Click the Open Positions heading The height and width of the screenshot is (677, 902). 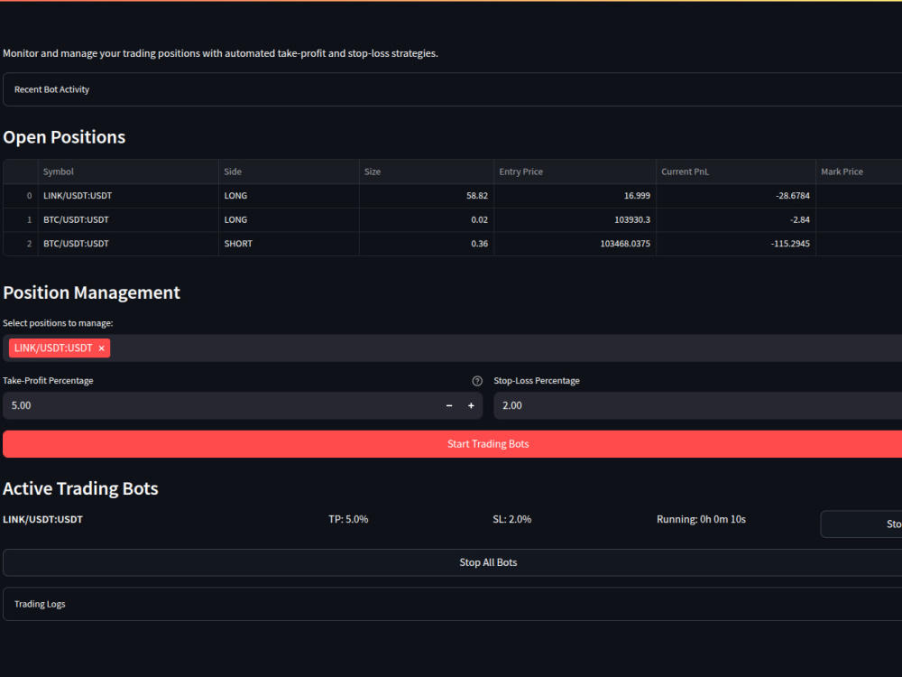pos(64,137)
